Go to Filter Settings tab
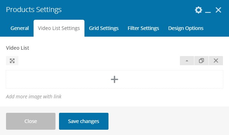The height and width of the screenshot is (135, 229). tap(143, 28)
